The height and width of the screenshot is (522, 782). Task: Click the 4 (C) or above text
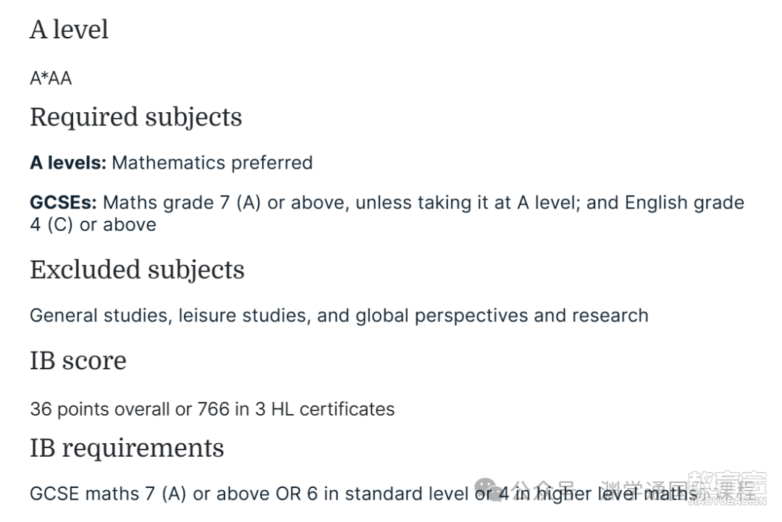93,224
